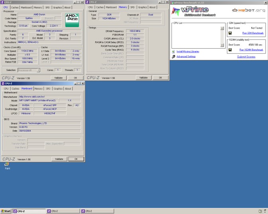Image resolution: width=268 pixels, height=214 pixels.
Task: Click the Z icon in the Mainboard CPU-Z title bar
Action: pyautogui.click(x=3, y=83)
